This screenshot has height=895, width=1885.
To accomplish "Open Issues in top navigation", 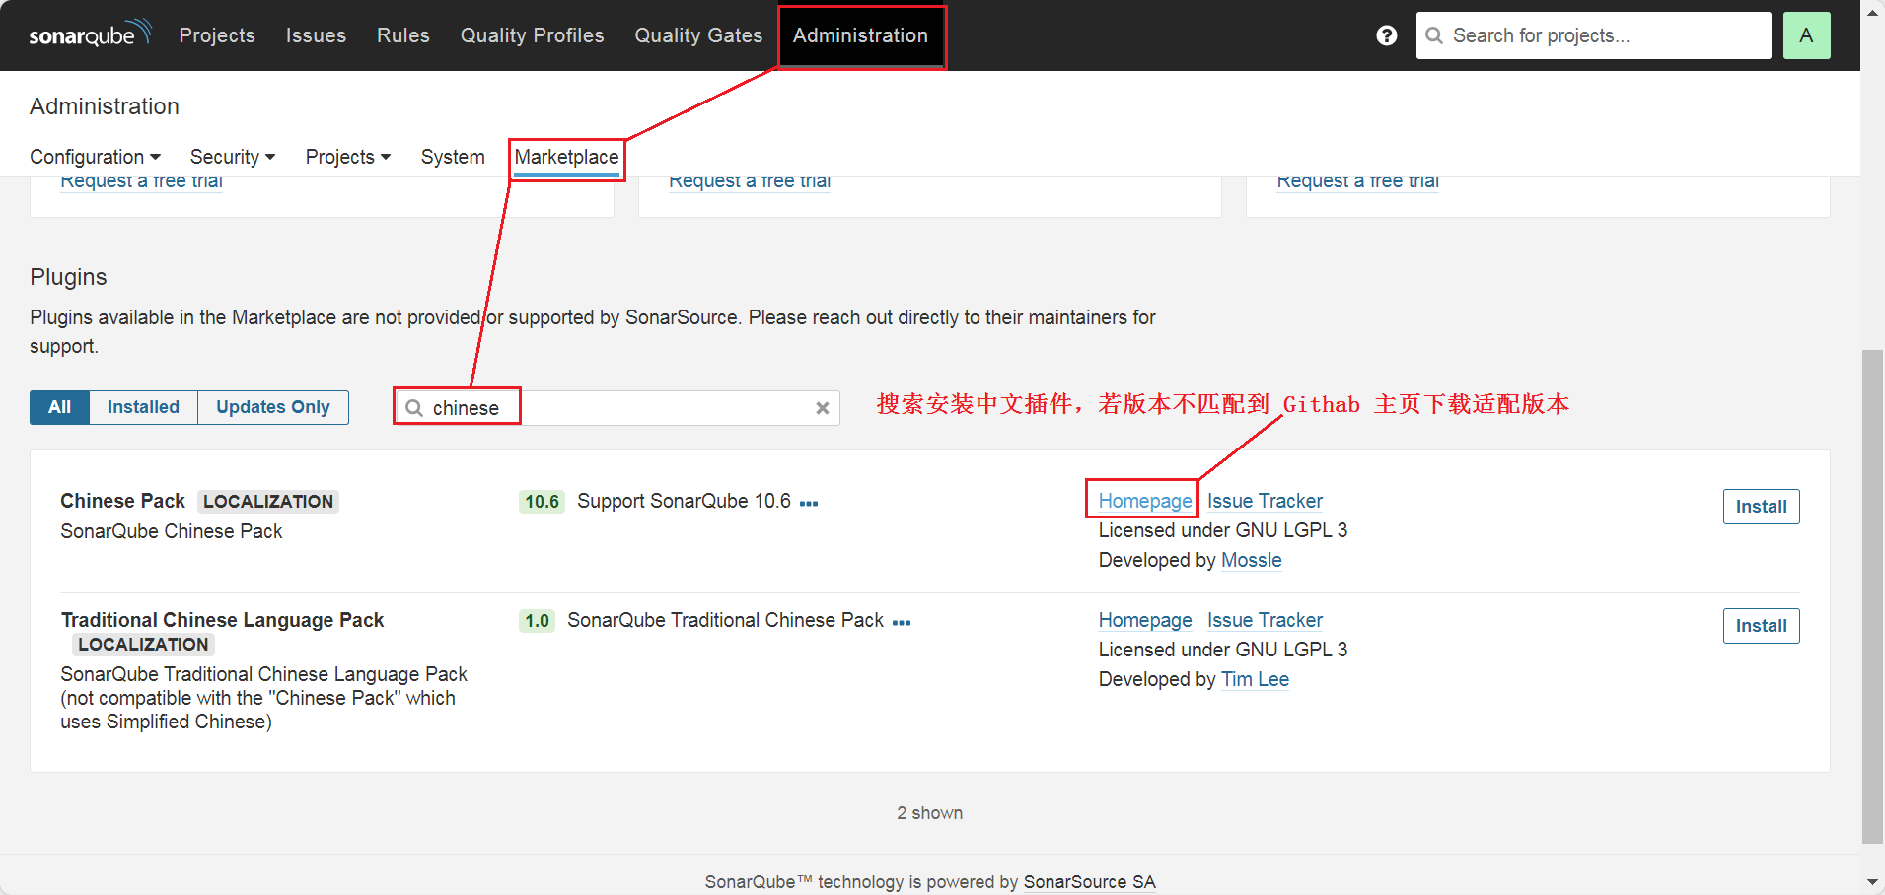I will click(x=316, y=35).
